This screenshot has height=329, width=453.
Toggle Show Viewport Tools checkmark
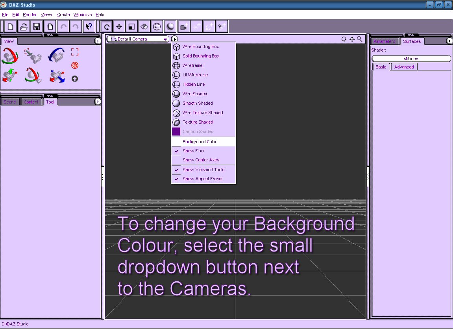[203, 170]
